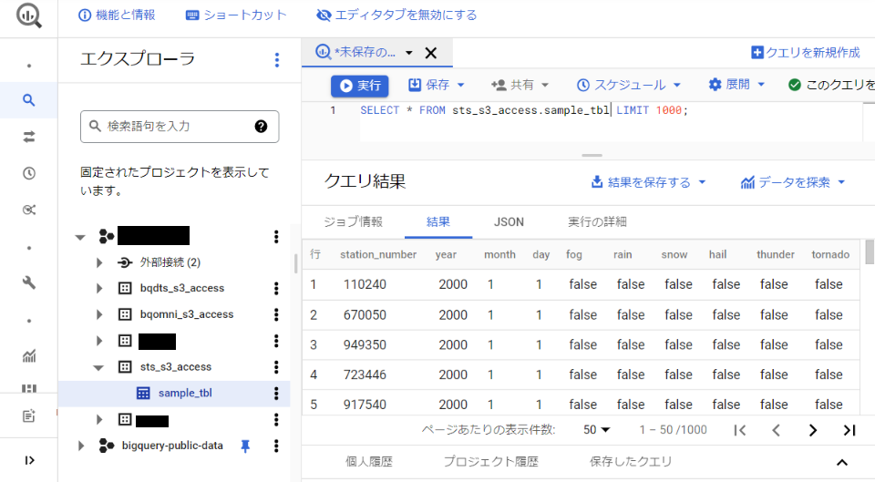
Task: Click the wrench icon in left sidebar
Action: coord(28,282)
